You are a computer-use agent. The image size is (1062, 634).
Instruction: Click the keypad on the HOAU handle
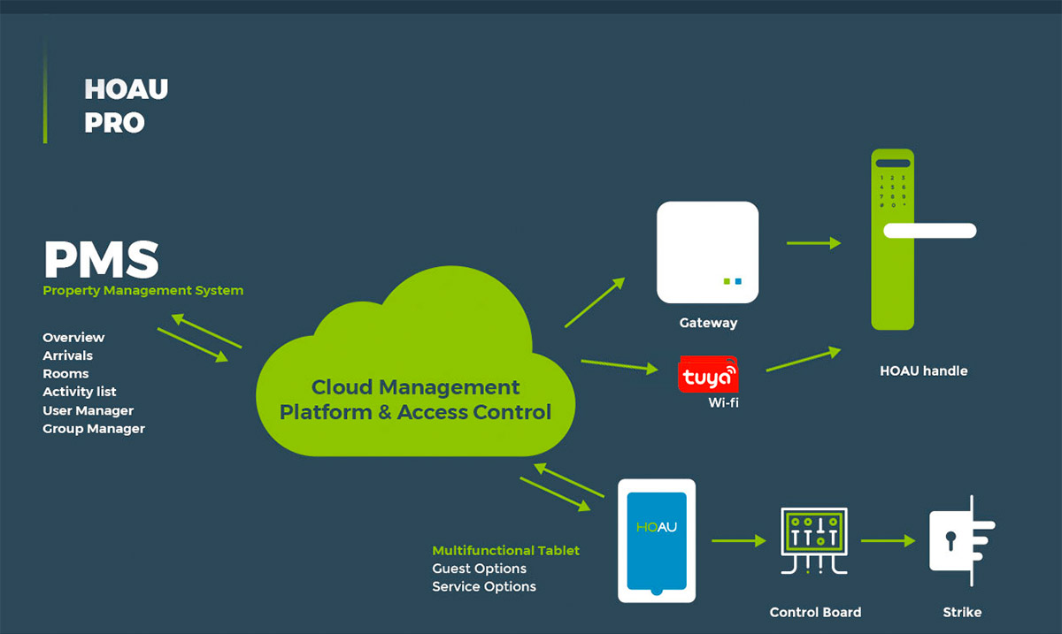[x=892, y=192]
